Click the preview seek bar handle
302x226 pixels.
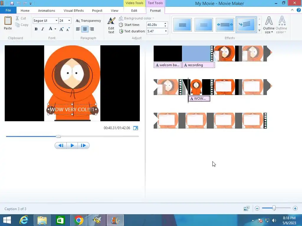(x=58, y=136)
